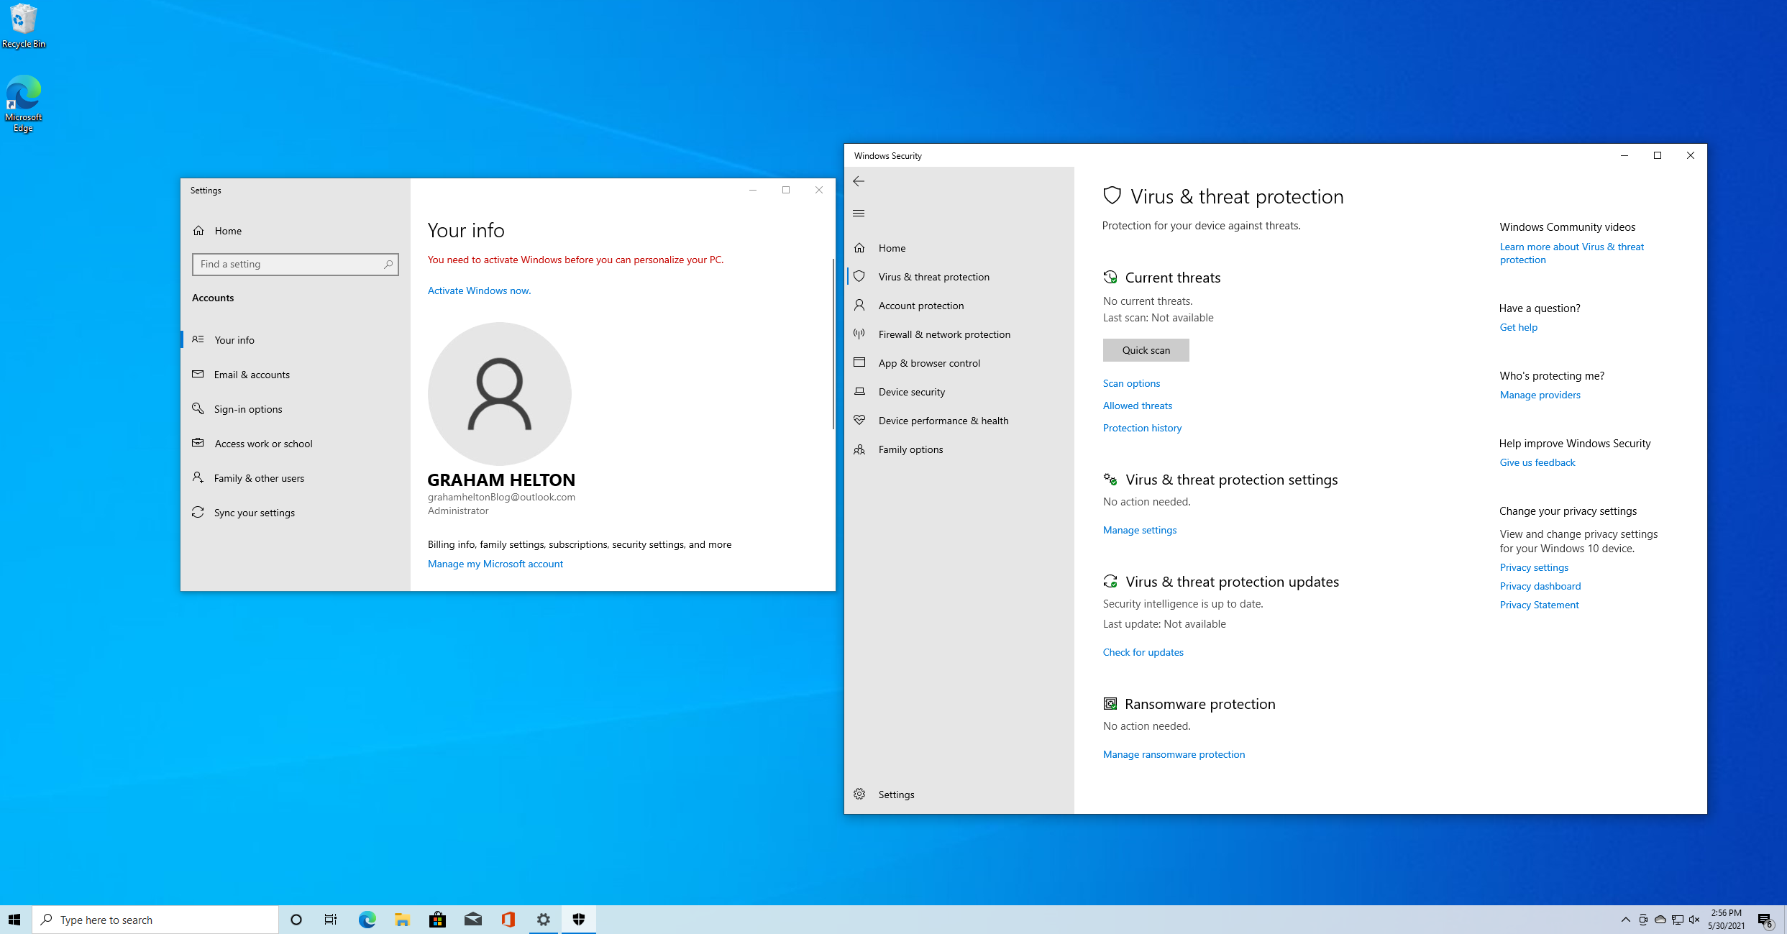Click the Windows Security Settings gear icon

859,795
